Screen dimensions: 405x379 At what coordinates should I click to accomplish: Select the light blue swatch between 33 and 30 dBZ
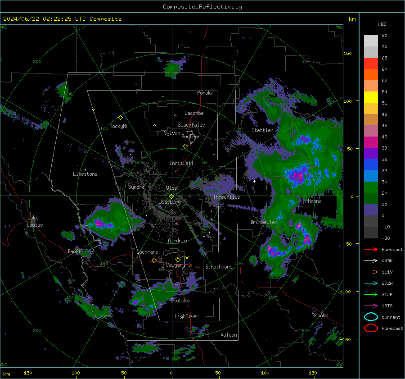371,176
